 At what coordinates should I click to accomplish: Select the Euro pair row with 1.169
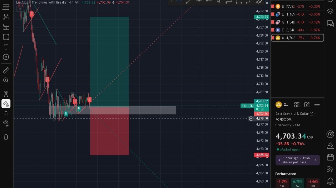click(298, 14)
